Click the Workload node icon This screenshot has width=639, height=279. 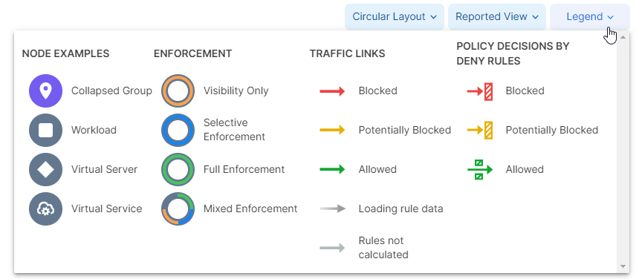coord(45,130)
